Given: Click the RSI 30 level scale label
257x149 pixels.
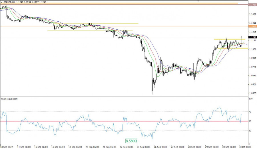Looking at the screenshot, I should pos(250,131).
